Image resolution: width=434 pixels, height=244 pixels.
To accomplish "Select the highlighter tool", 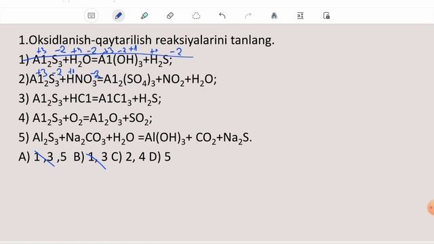I will click(x=144, y=16).
